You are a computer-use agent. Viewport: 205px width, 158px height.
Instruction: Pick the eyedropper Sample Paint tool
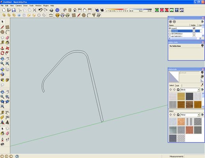pos(202,85)
